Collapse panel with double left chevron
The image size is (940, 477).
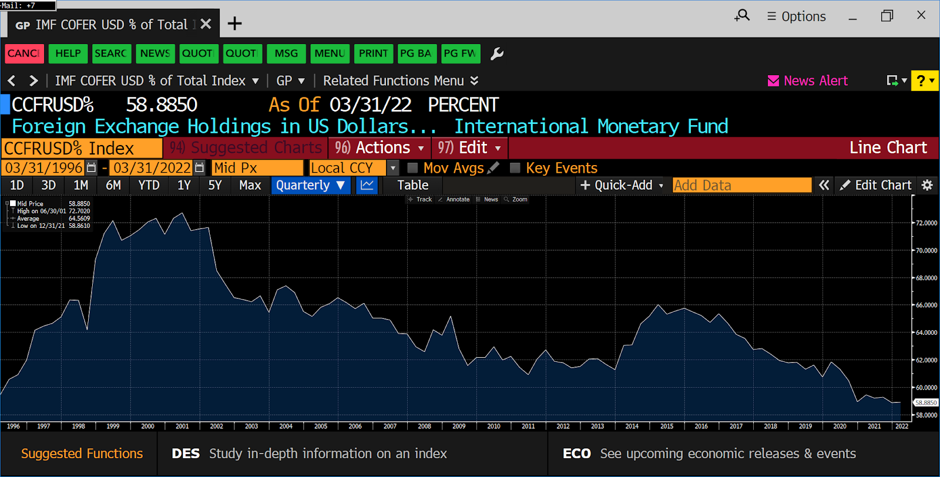(824, 185)
